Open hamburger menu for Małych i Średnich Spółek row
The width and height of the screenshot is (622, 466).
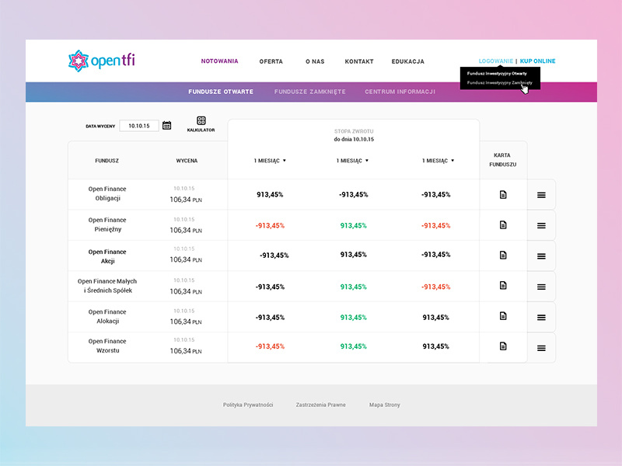click(541, 287)
